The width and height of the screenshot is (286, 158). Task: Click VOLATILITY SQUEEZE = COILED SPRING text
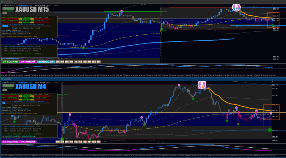pos(19,136)
